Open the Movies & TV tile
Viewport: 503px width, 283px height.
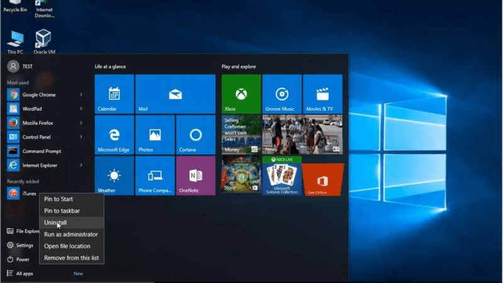pos(323,94)
